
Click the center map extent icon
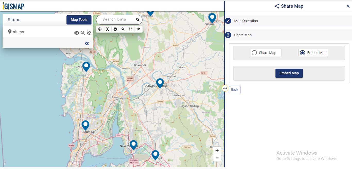(x=107, y=29)
